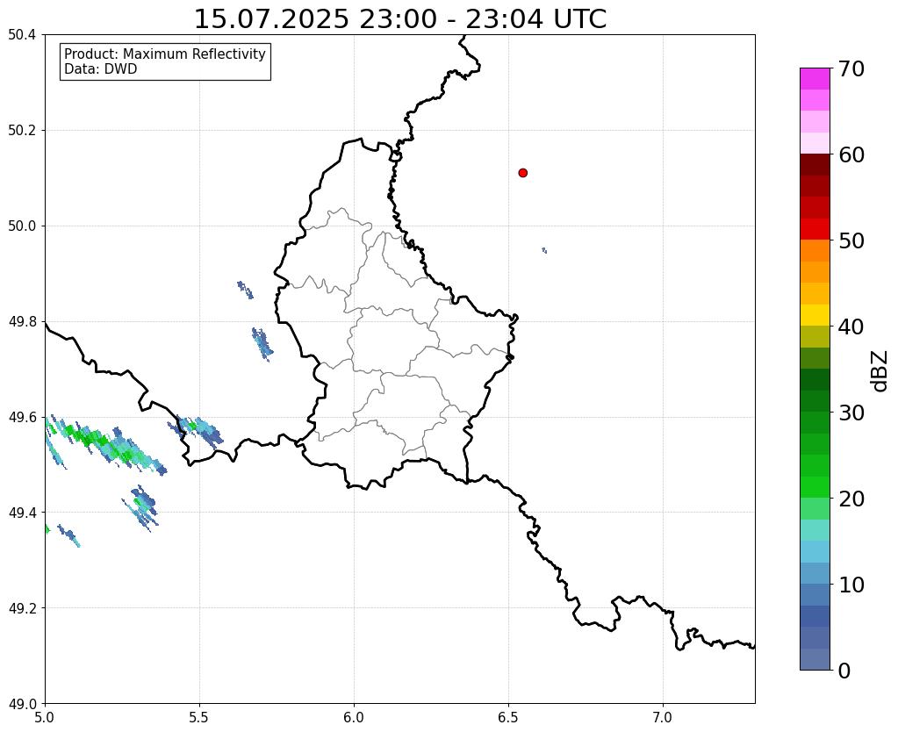Click the magenta top colorbar segment
The width and height of the screenshot is (898, 732).
815,79
